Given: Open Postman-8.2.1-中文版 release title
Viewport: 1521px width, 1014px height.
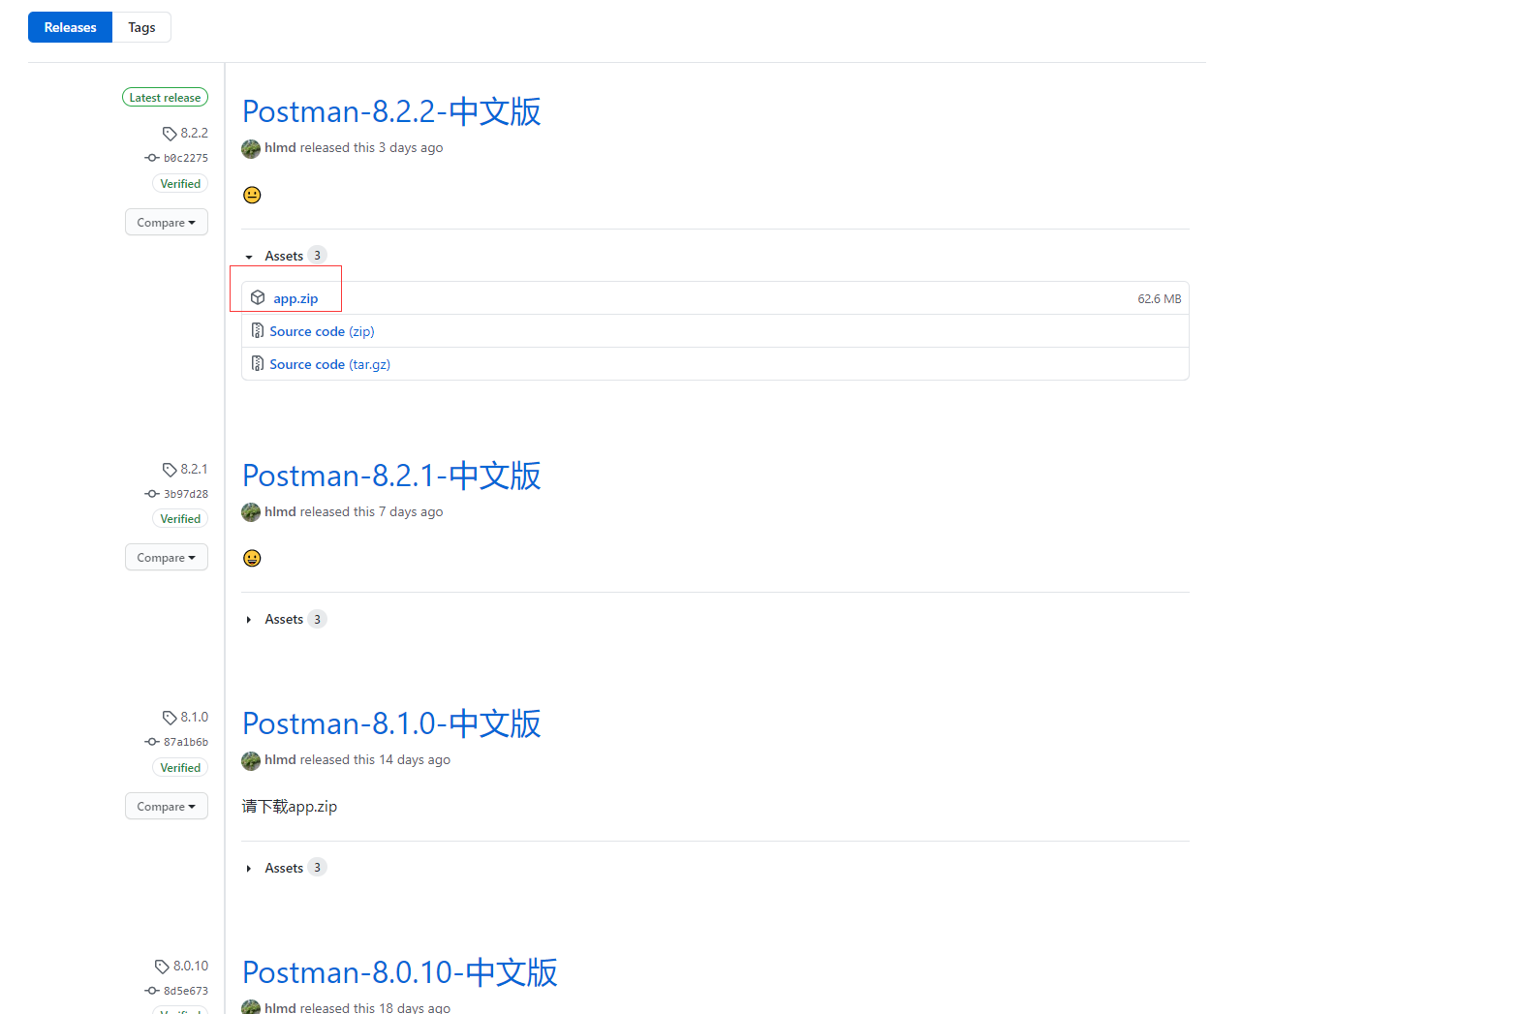Looking at the screenshot, I should (391, 476).
